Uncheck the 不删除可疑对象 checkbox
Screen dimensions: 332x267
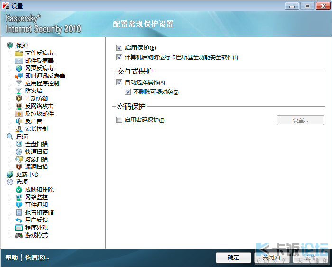[128, 92]
